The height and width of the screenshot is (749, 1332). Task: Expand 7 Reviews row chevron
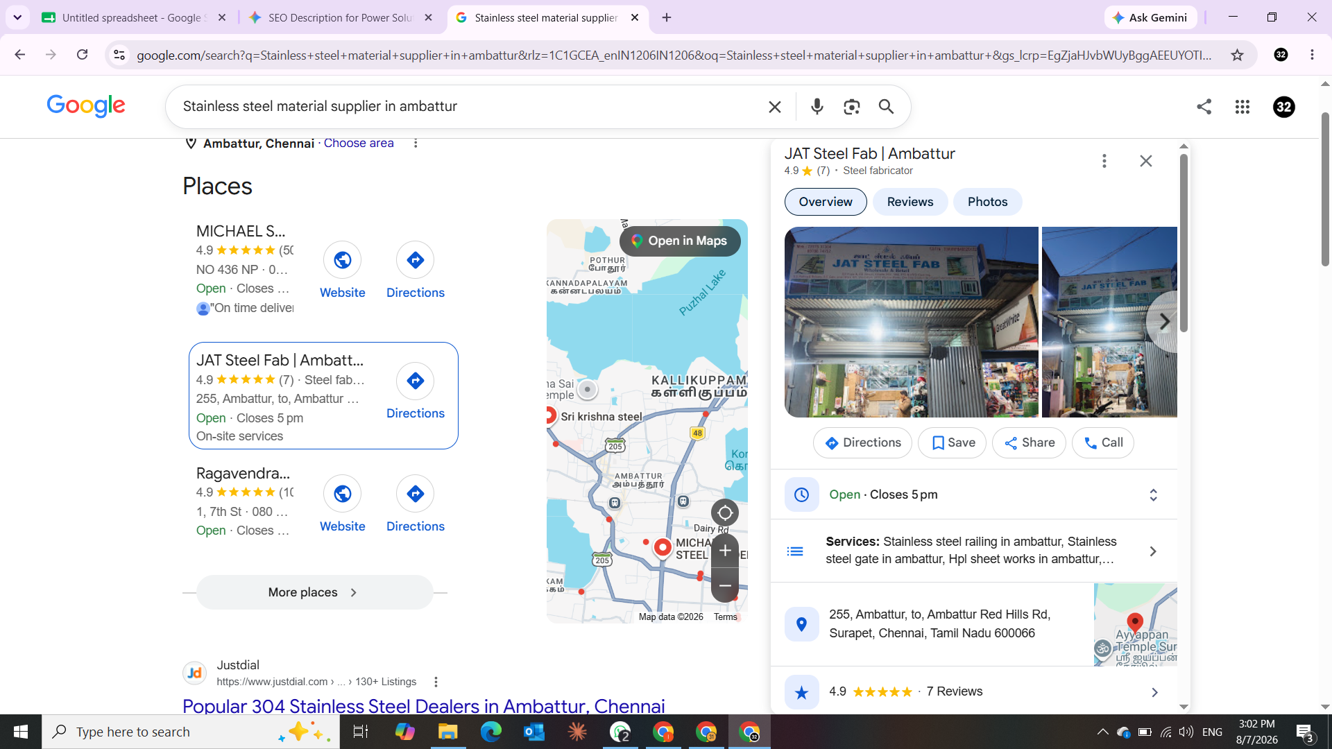[1154, 693]
